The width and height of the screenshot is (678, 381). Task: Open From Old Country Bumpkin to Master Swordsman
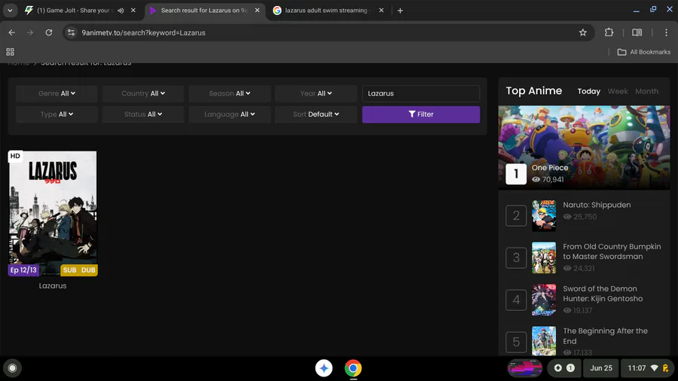point(612,251)
